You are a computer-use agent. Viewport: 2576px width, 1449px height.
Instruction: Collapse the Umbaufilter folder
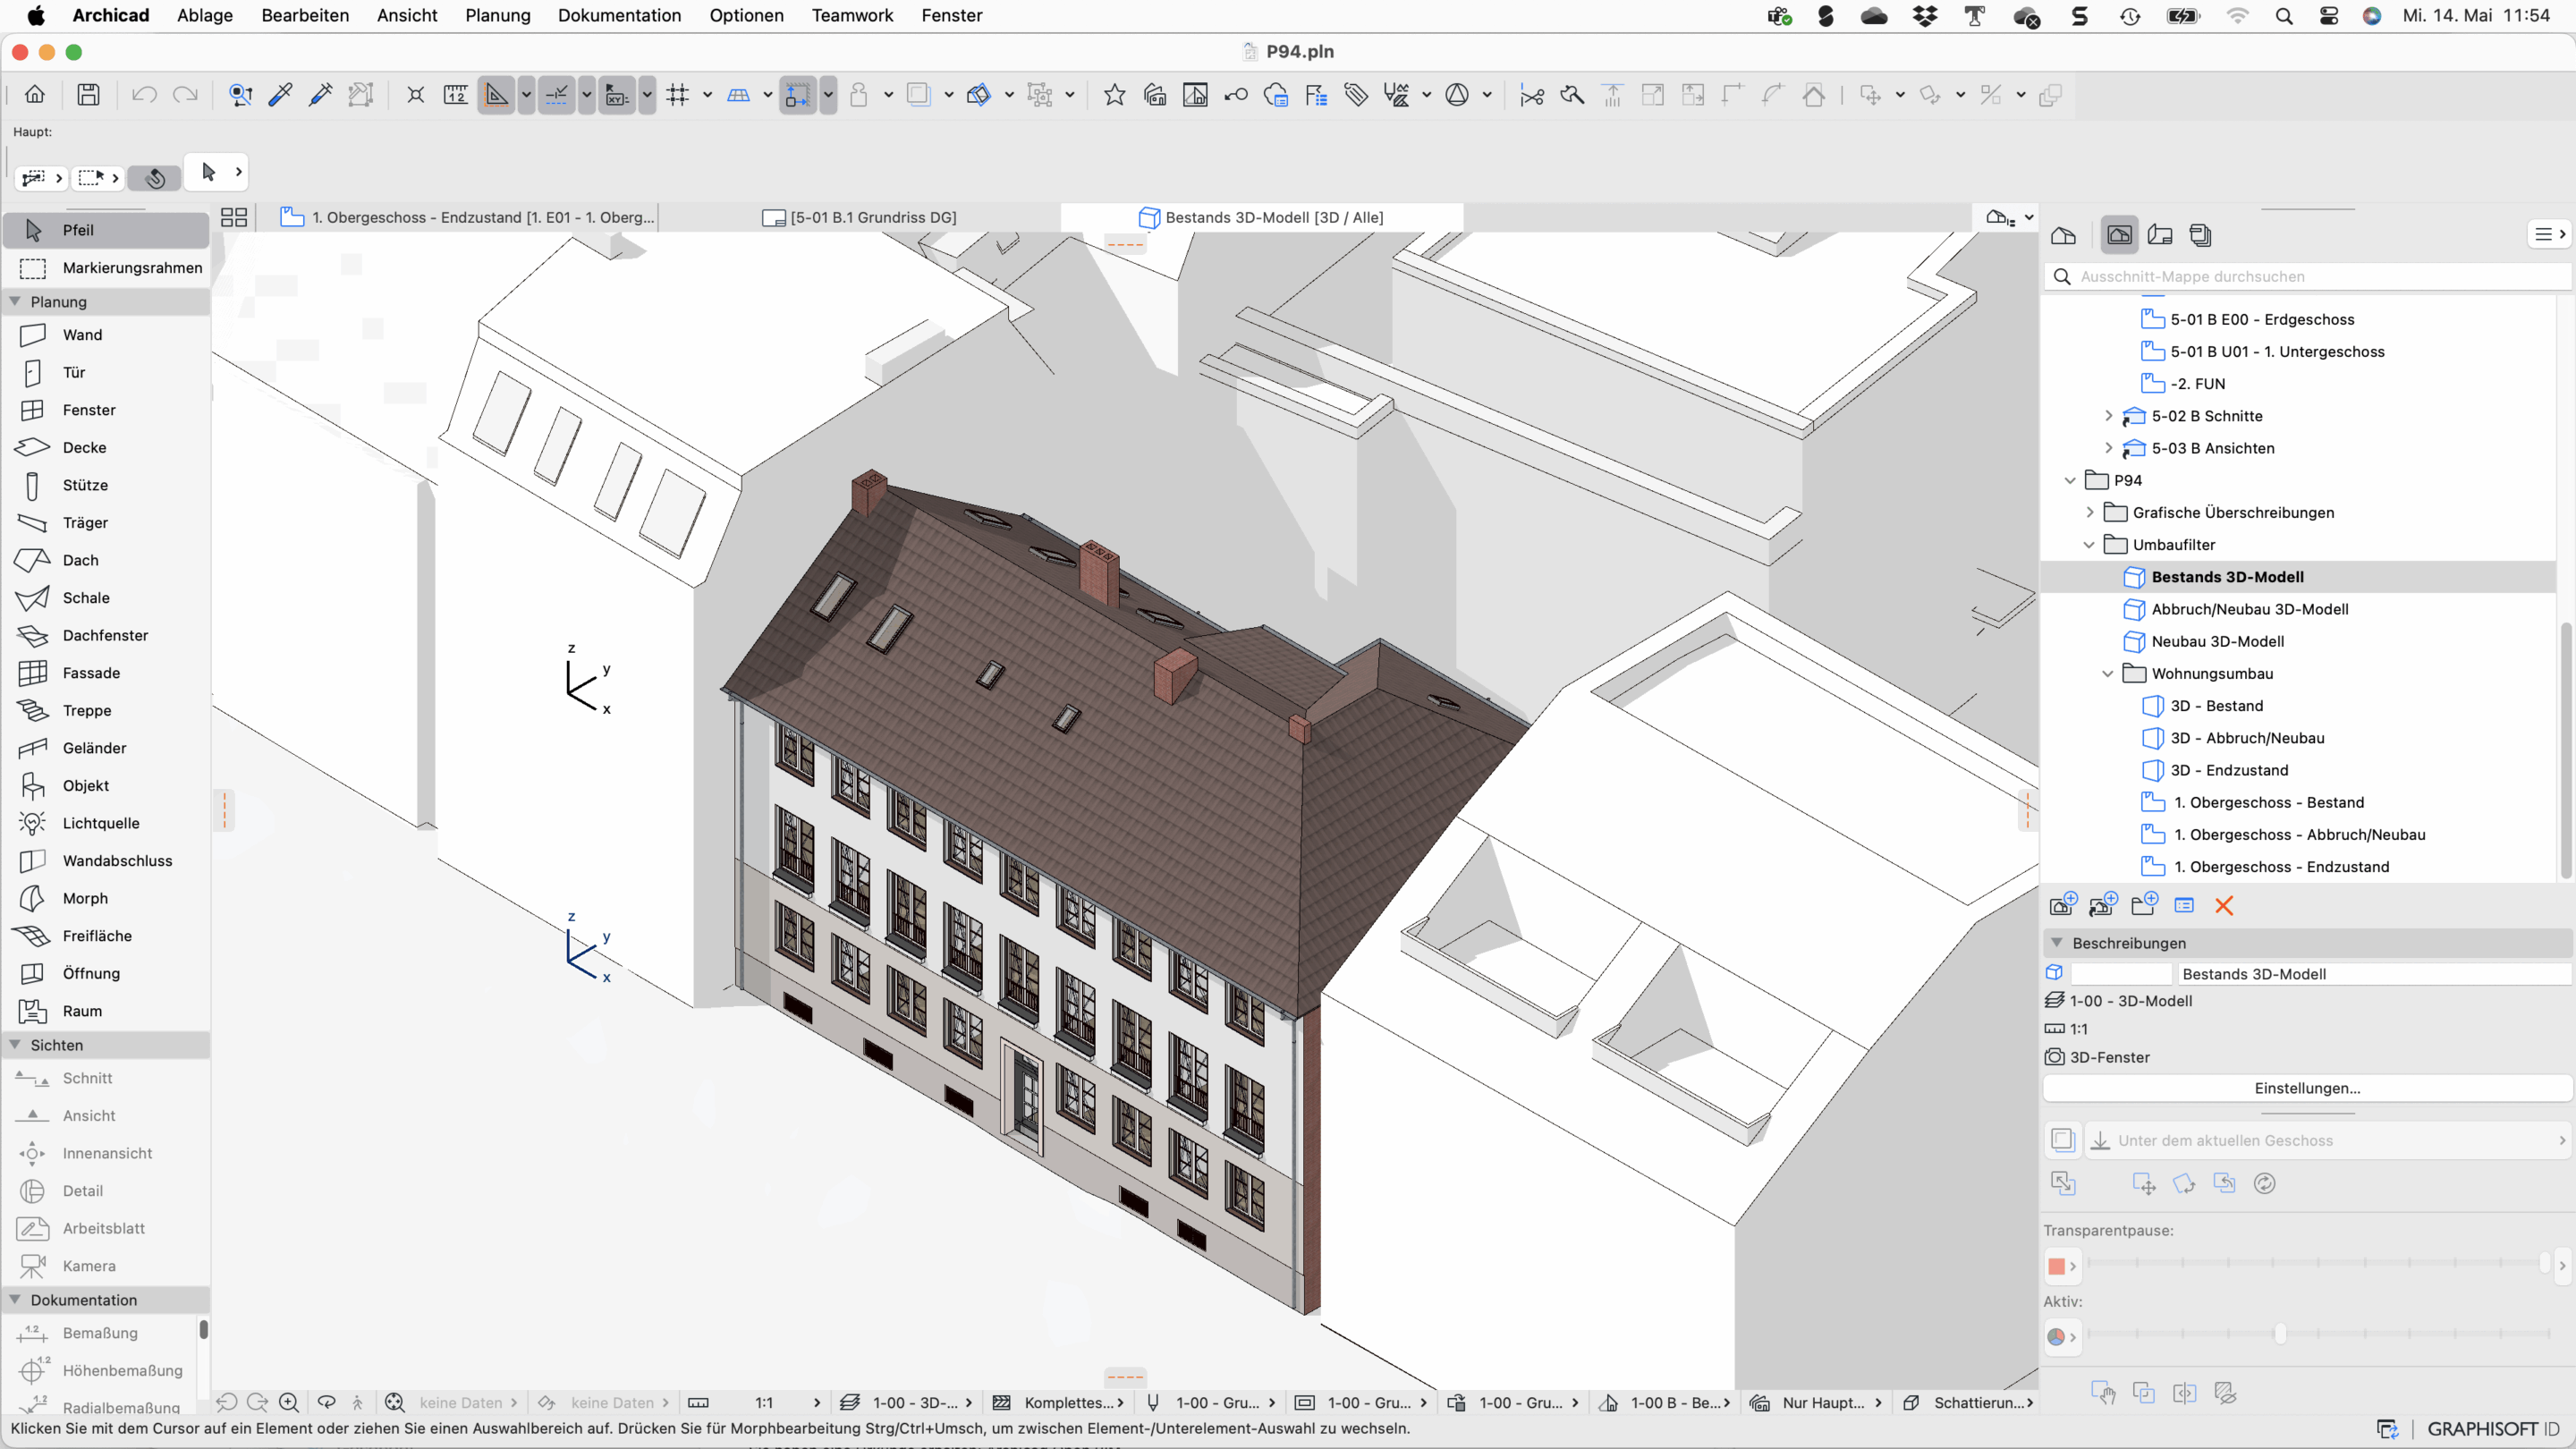[2090, 545]
